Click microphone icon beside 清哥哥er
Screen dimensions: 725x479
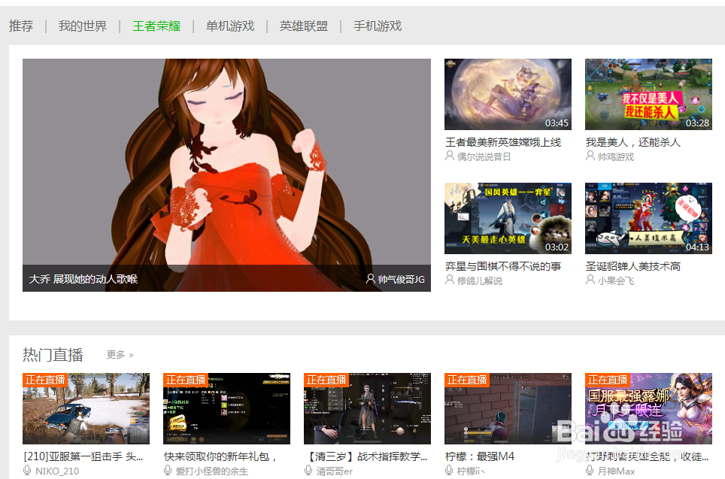tap(308, 471)
